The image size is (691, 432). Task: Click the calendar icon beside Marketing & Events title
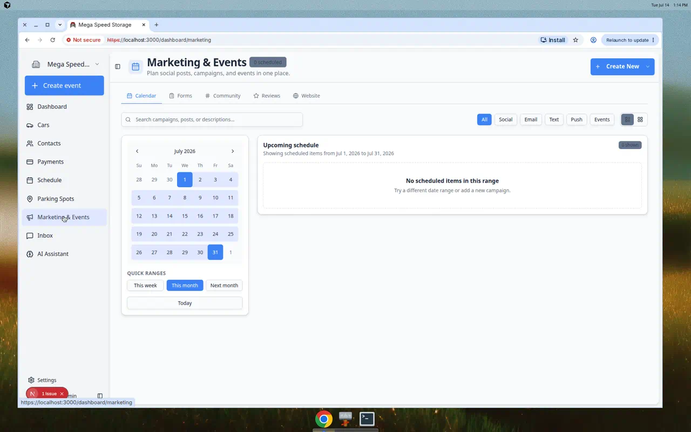[x=136, y=66]
